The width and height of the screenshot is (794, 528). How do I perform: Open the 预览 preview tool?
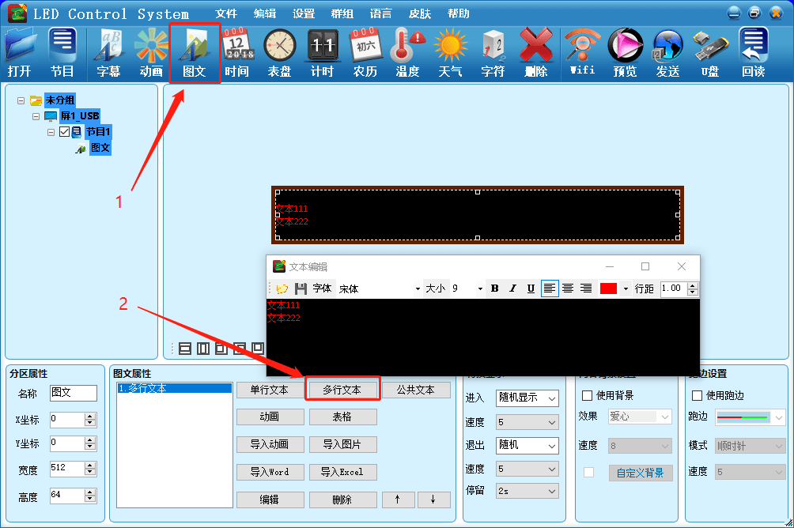click(626, 51)
